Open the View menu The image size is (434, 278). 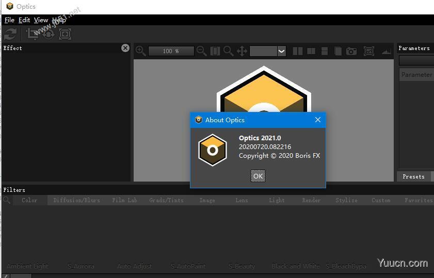pyautogui.click(x=41, y=20)
